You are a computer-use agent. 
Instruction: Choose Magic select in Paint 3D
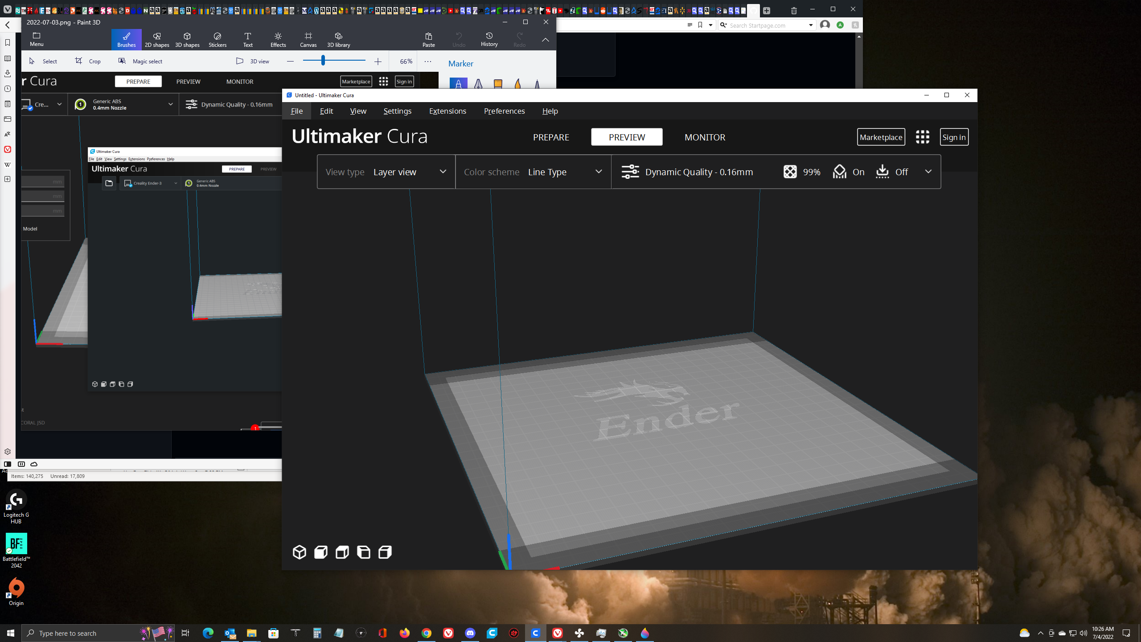pos(140,61)
